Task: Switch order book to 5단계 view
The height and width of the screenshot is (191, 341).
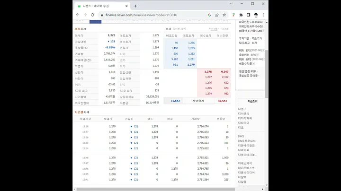Action: (x=214, y=29)
